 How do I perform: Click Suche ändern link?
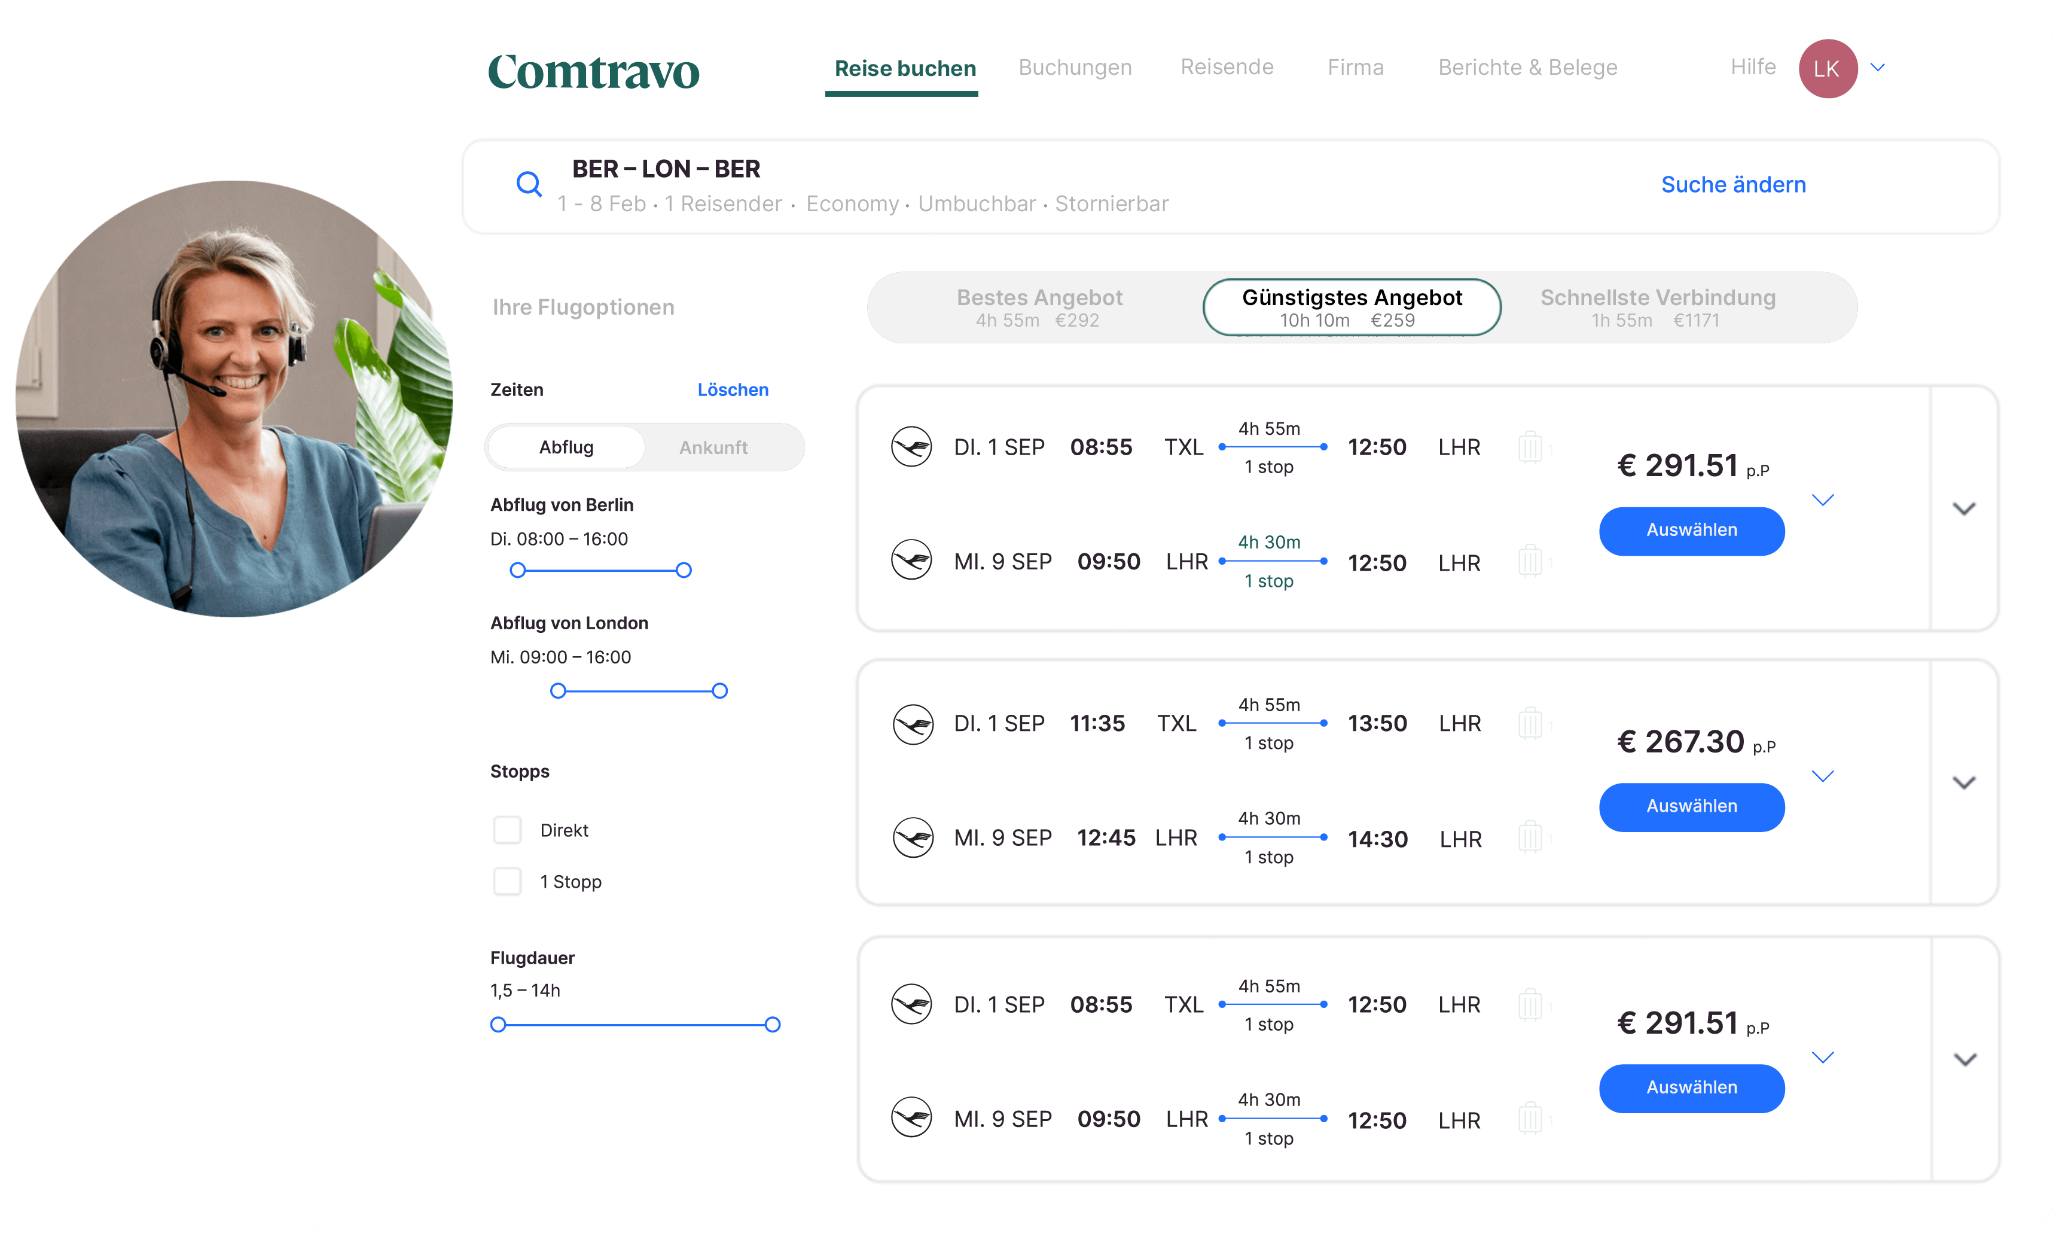pyautogui.click(x=1733, y=184)
